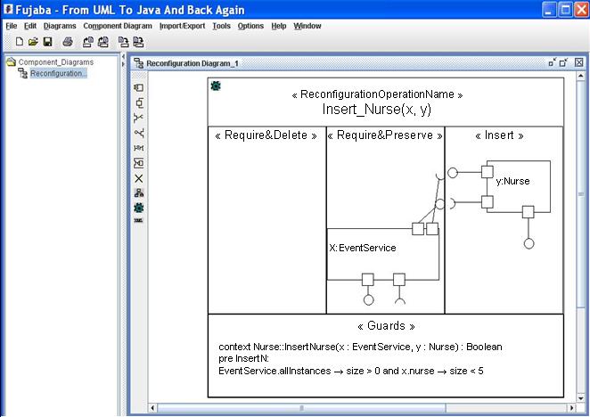Maximize the Reconfiguration Diagram_1 internal frame
Screen dimensions: 590x417
pyautogui.click(x=565, y=62)
